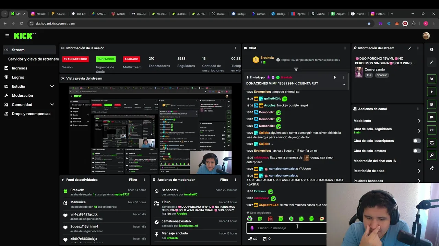Open Feed de actividades three-dot menu

click(144, 180)
